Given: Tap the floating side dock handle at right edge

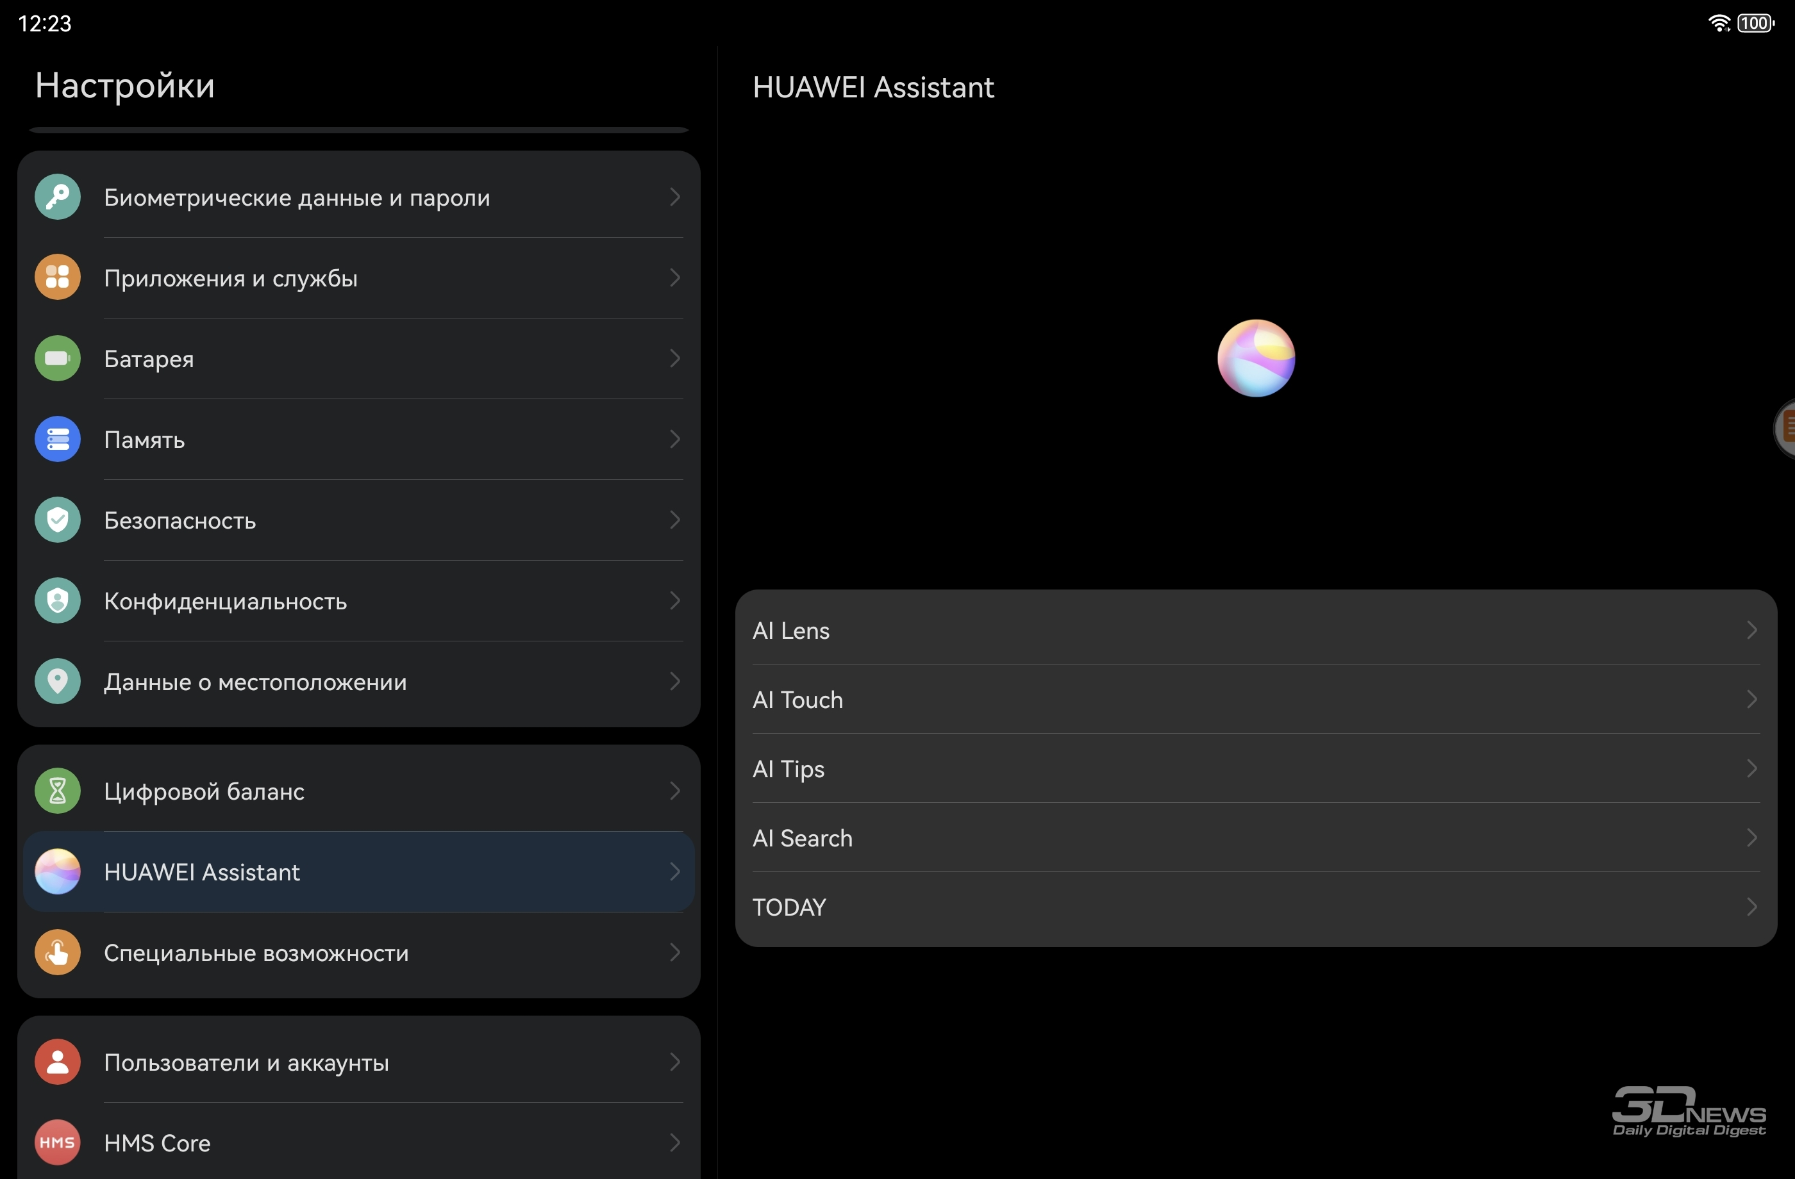Looking at the screenshot, I should tap(1785, 429).
